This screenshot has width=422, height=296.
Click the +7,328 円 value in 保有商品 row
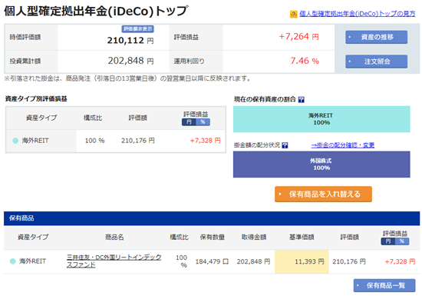click(x=400, y=261)
